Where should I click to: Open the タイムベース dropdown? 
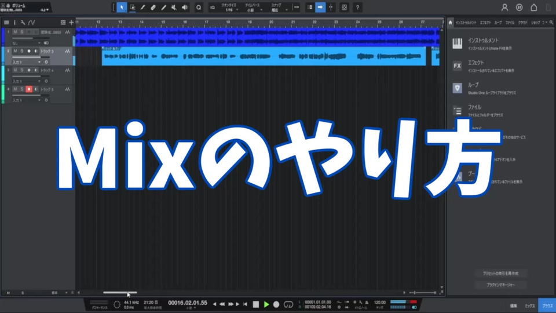(253, 8)
